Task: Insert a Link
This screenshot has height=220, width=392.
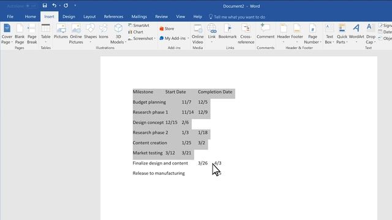Action: 212,34
